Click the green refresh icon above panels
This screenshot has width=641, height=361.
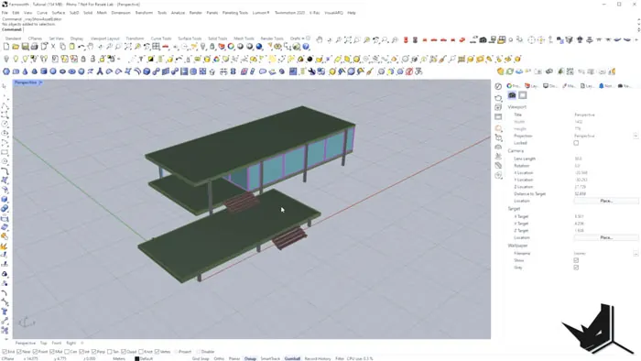pyautogui.click(x=510, y=71)
